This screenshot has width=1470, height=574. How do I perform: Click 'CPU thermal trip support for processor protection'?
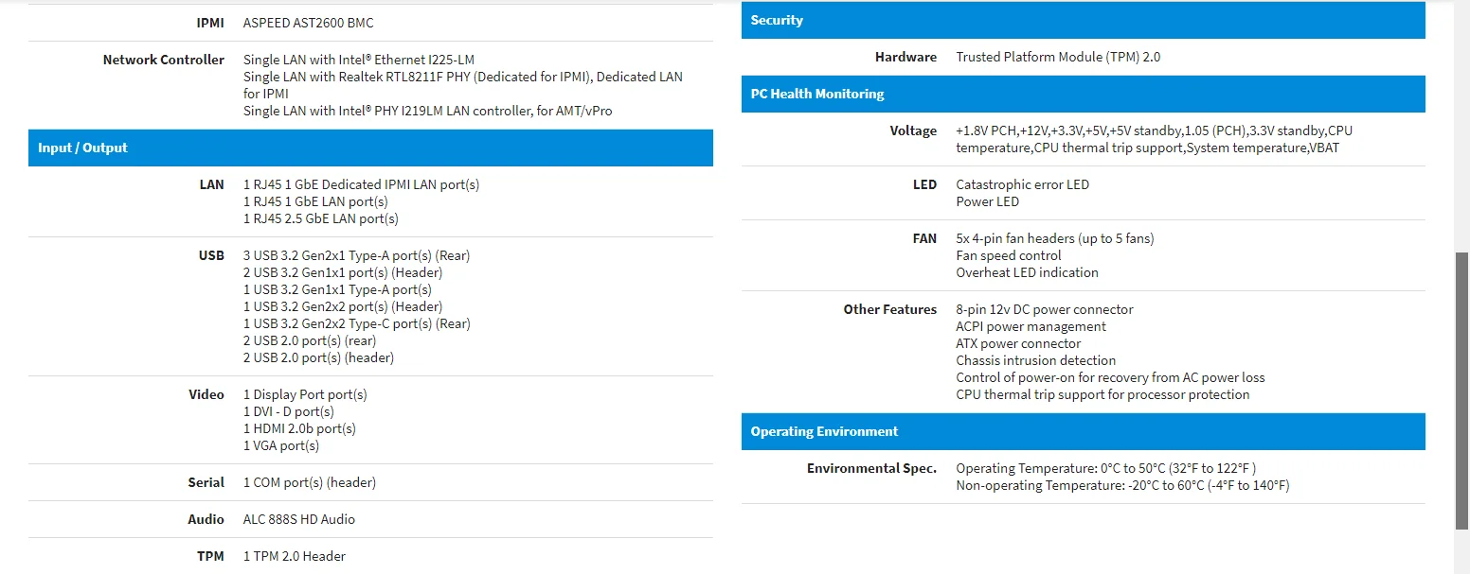[x=1102, y=394]
